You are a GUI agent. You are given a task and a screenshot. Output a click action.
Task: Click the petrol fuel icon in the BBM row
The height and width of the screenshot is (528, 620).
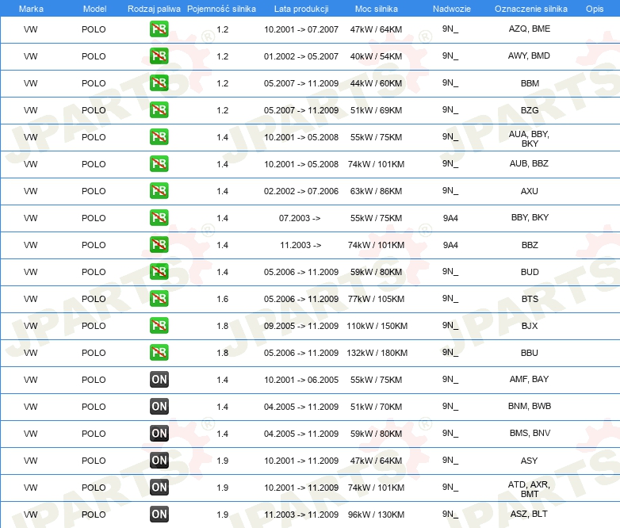pos(159,83)
